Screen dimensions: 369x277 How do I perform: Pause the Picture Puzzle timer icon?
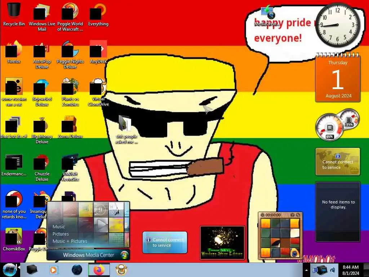pyautogui.click(x=263, y=215)
